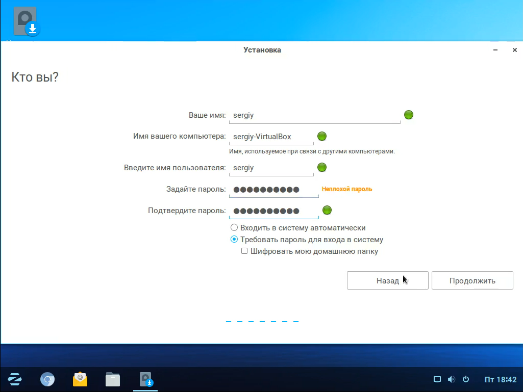Open the install desktop shortcut icon

pyautogui.click(x=26, y=22)
